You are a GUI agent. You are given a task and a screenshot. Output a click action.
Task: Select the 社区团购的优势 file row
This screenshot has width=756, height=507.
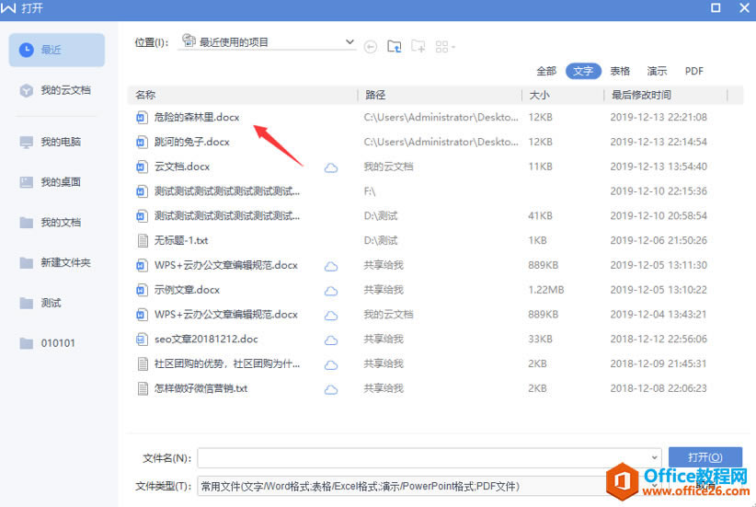(x=435, y=363)
